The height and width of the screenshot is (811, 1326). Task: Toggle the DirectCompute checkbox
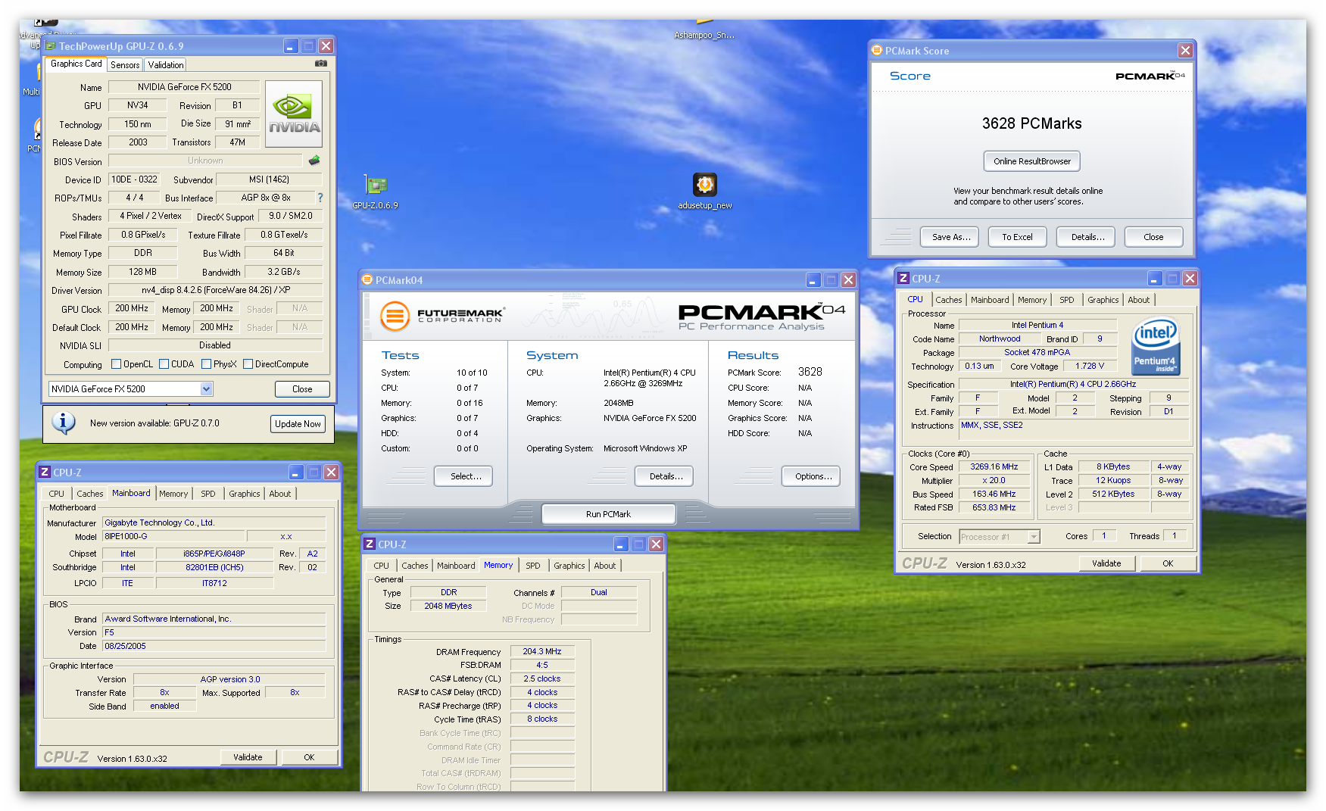point(248,363)
